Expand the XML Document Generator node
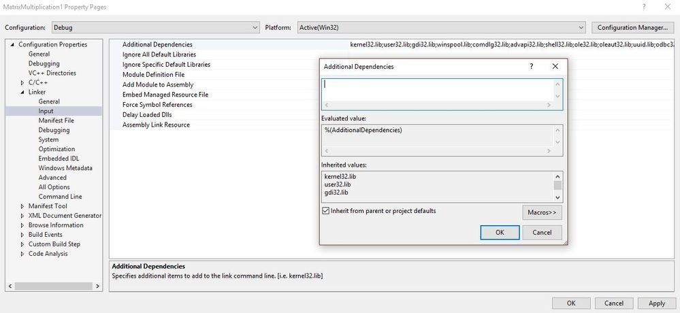 click(22, 216)
